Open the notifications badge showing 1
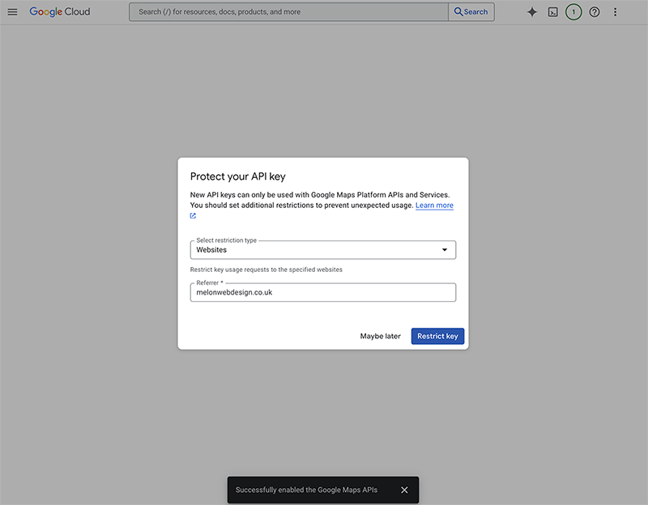Image resolution: width=648 pixels, height=505 pixels. point(573,12)
